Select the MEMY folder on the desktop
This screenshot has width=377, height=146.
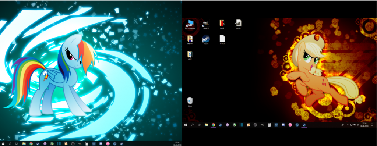(190, 40)
